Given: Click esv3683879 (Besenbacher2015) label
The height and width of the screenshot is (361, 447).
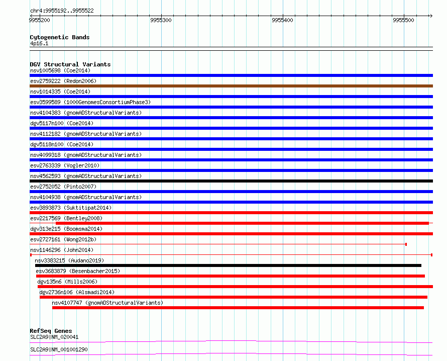Looking at the screenshot, I should coord(78,271).
